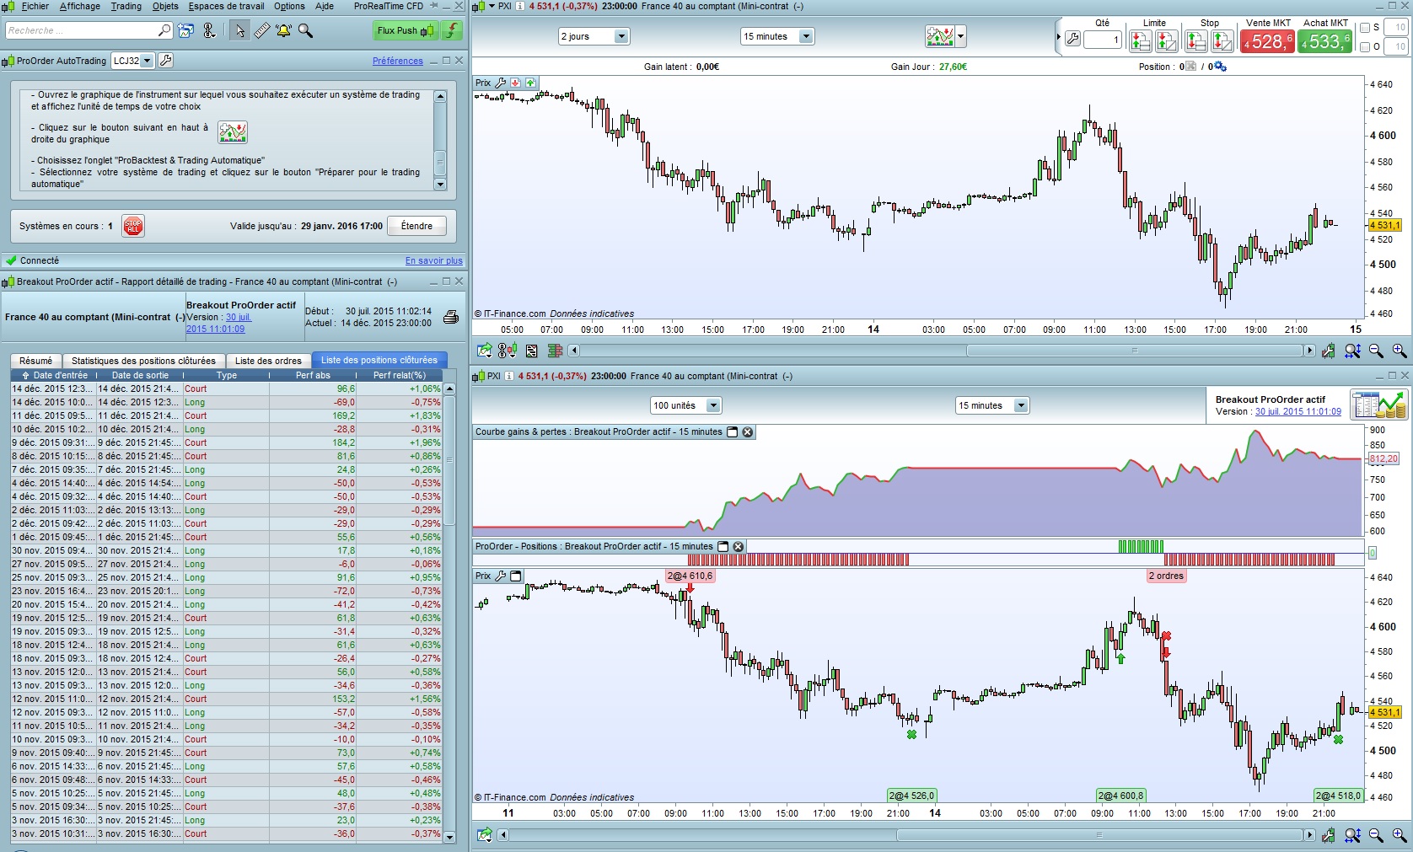This screenshot has height=852, width=1413.
Task: Click in the Recherche search field
Action: tap(80, 30)
